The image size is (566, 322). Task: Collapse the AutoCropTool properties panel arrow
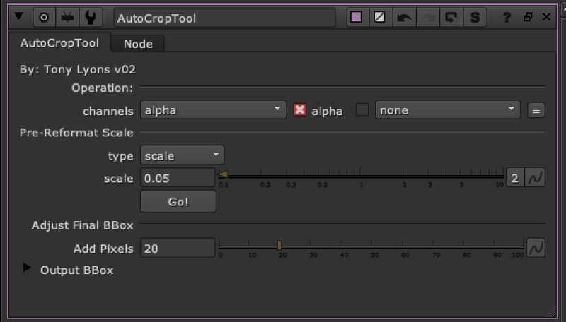pos(19,16)
